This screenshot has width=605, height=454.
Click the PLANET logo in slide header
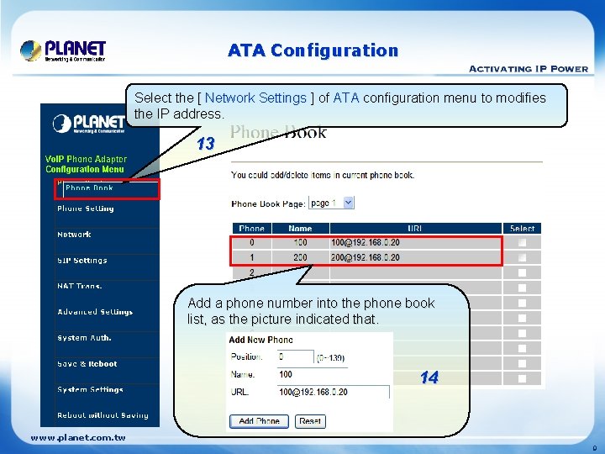point(63,51)
